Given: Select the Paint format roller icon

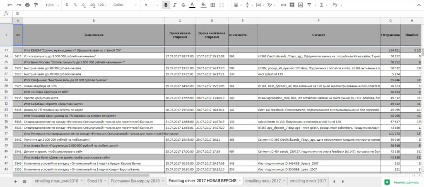Looking at the screenshot, I should point(36,5).
